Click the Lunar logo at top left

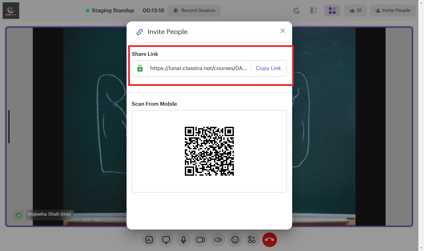coord(11,11)
